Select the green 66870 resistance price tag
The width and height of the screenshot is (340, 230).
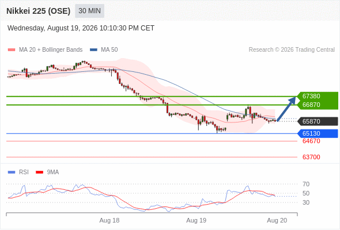(318, 105)
